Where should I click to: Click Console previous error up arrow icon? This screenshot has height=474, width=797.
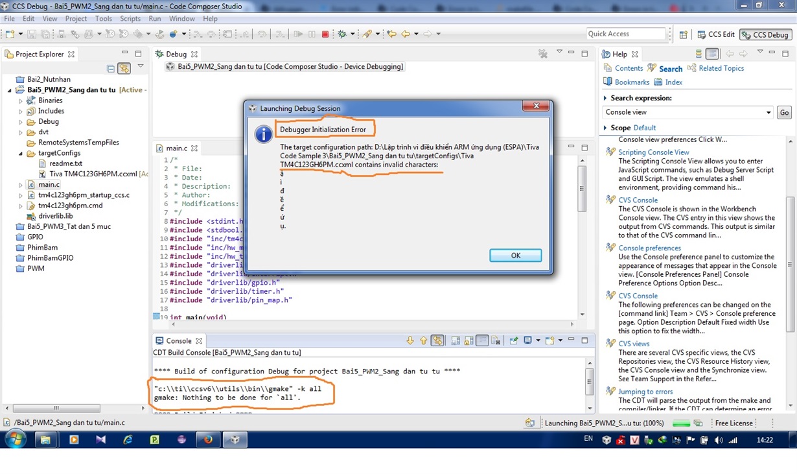click(x=423, y=340)
